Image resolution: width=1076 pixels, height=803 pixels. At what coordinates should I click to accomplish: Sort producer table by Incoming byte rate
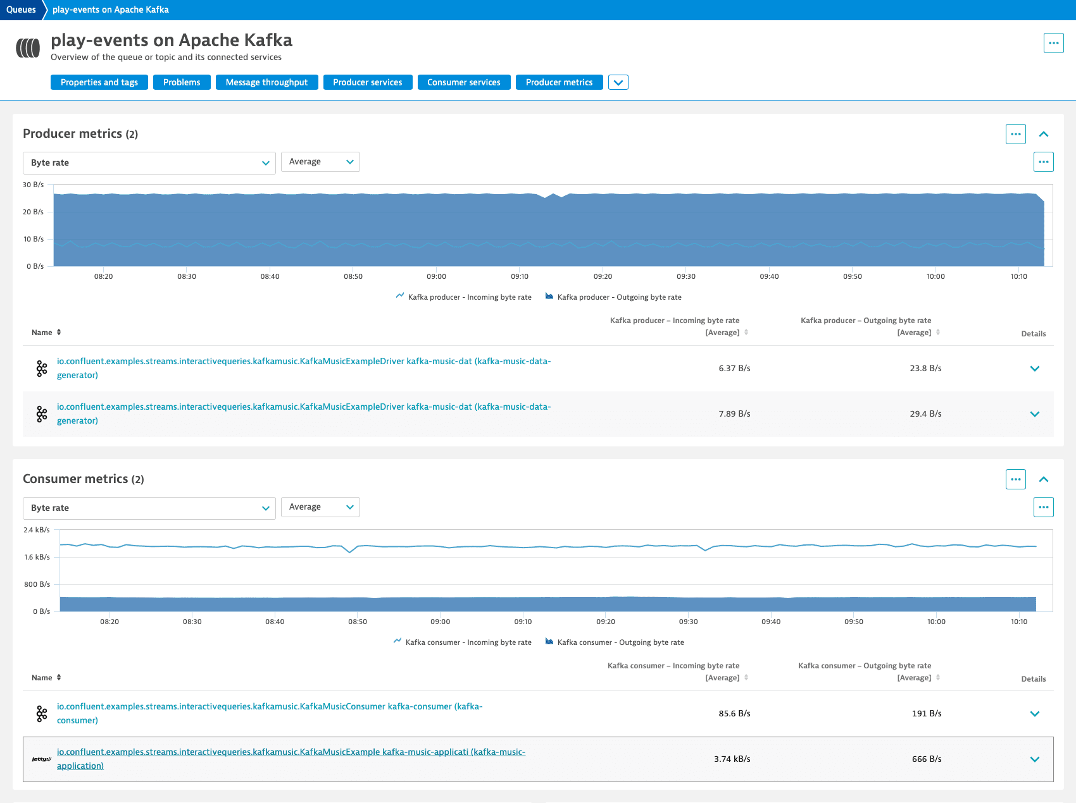pyautogui.click(x=679, y=326)
